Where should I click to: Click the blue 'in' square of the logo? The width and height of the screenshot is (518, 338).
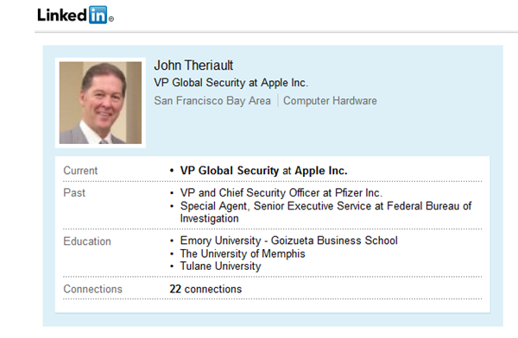(x=98, y=15)
